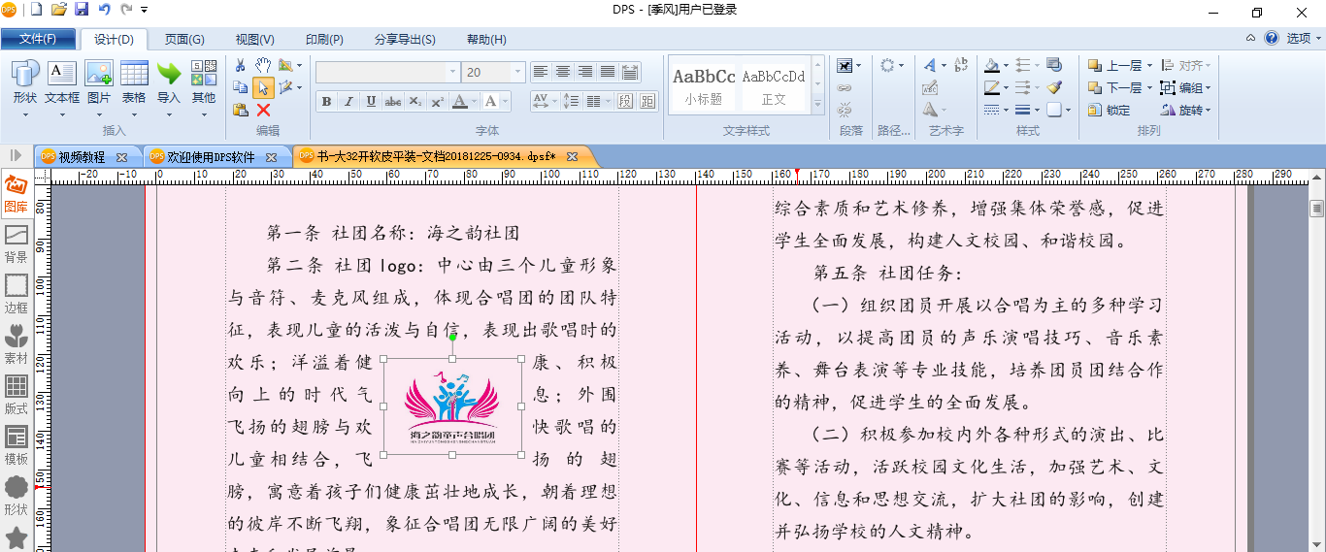Click the red X delete icon
The width and height of the screenshot is (1326, 552).
click(263, 110)
